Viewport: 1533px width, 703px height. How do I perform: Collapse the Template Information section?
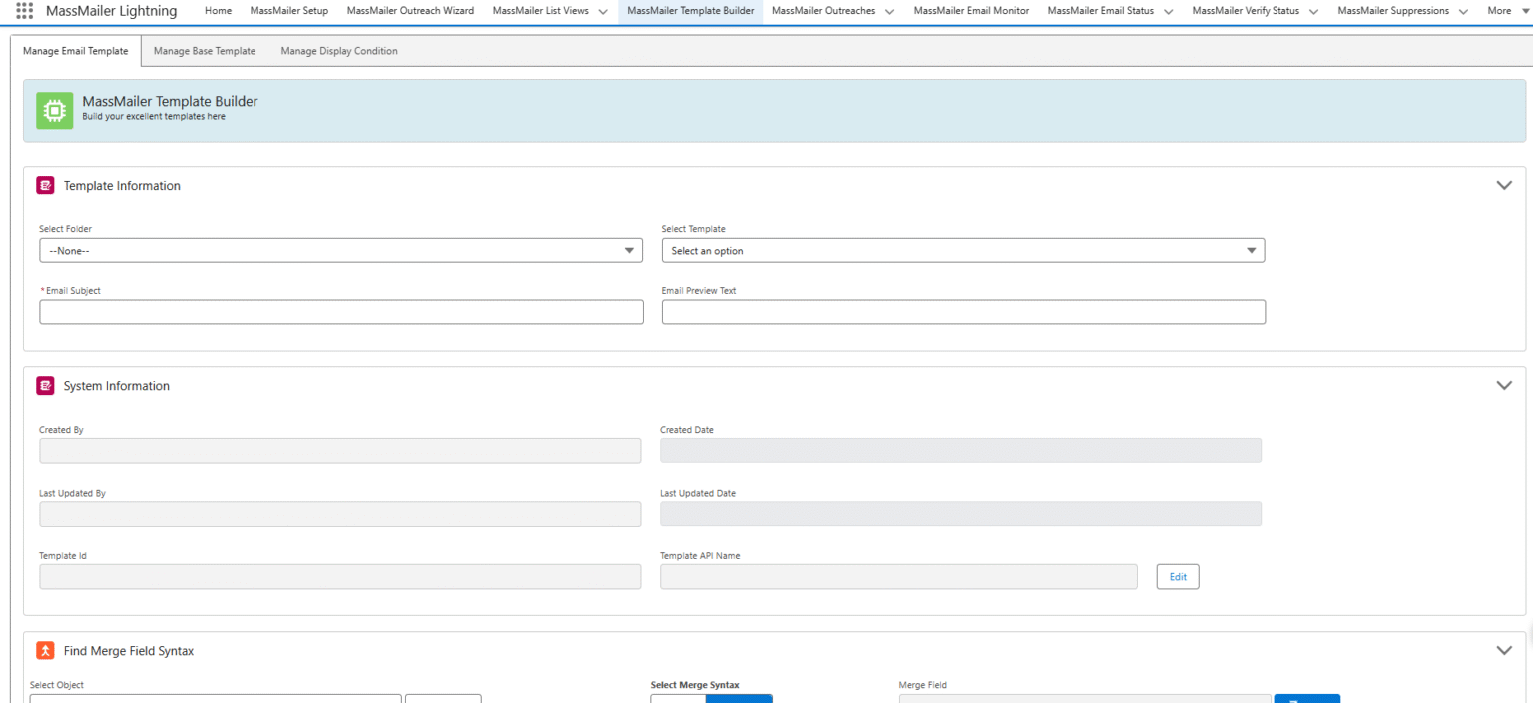(1504, 185)
